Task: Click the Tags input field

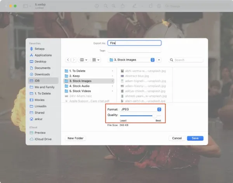Action: [x=134, y=51]
